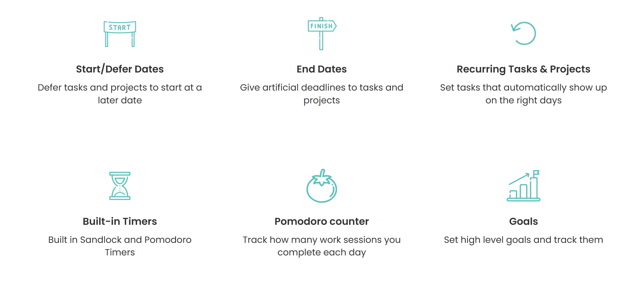Viewport: 638px width, 284px height.
Task: Click the FINISH signpost icon
Action: coord(321,33)
